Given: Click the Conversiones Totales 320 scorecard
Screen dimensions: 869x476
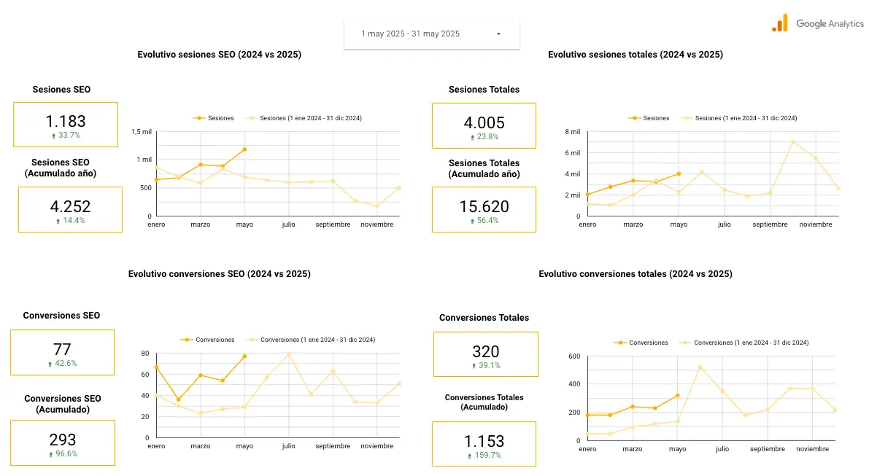Looking at the screenshot, I should pos(485,355).
